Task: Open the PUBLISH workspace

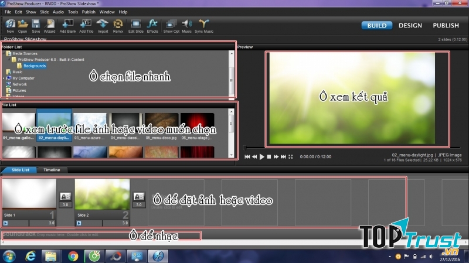Action: (446, 26)
